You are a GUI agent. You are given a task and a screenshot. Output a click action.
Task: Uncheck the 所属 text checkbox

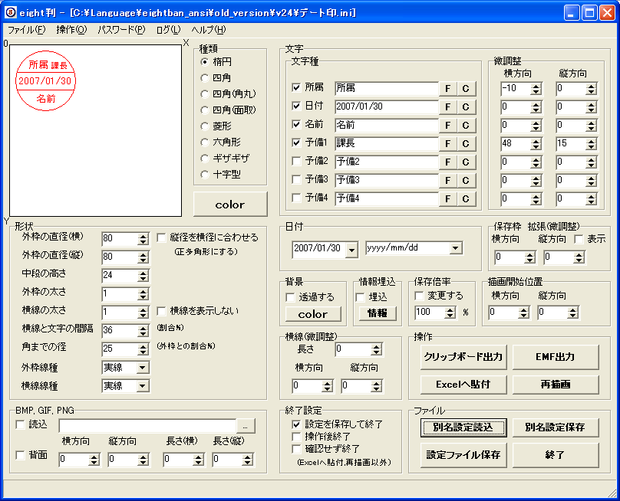click(296, 87)
